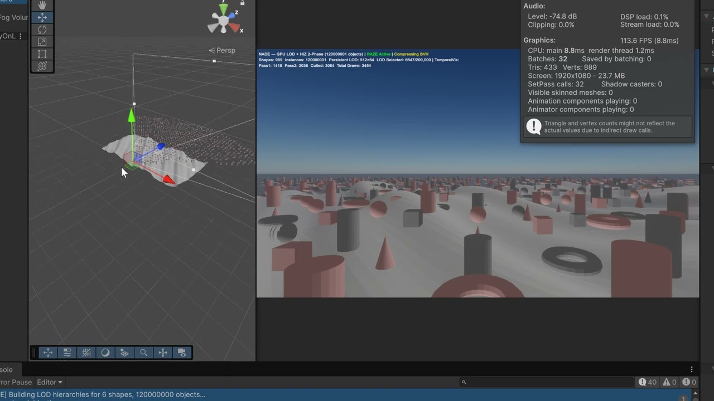Click the NADE GPU LOD overlay header text
This screenshot has width=714, height=401.
point(311,55)
